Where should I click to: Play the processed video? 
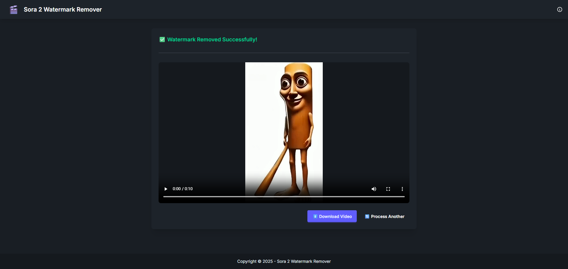166,189
